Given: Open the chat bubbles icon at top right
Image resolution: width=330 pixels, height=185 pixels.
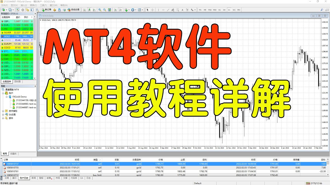Looking at the screenshot, I should coord(327,10).
